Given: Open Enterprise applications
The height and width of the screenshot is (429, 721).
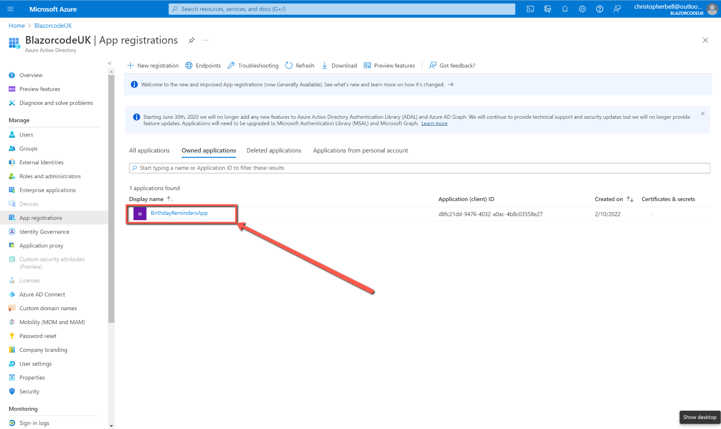Looking at the screenshot, I should click(x=47, y=190).
